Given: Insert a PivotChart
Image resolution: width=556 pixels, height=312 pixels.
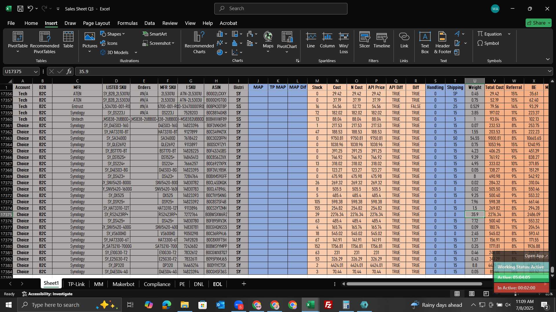Looking at the screenshot, I should click(287, 42).
